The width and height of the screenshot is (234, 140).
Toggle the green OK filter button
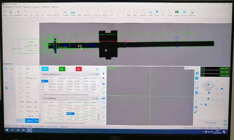(x=62, y=69)
